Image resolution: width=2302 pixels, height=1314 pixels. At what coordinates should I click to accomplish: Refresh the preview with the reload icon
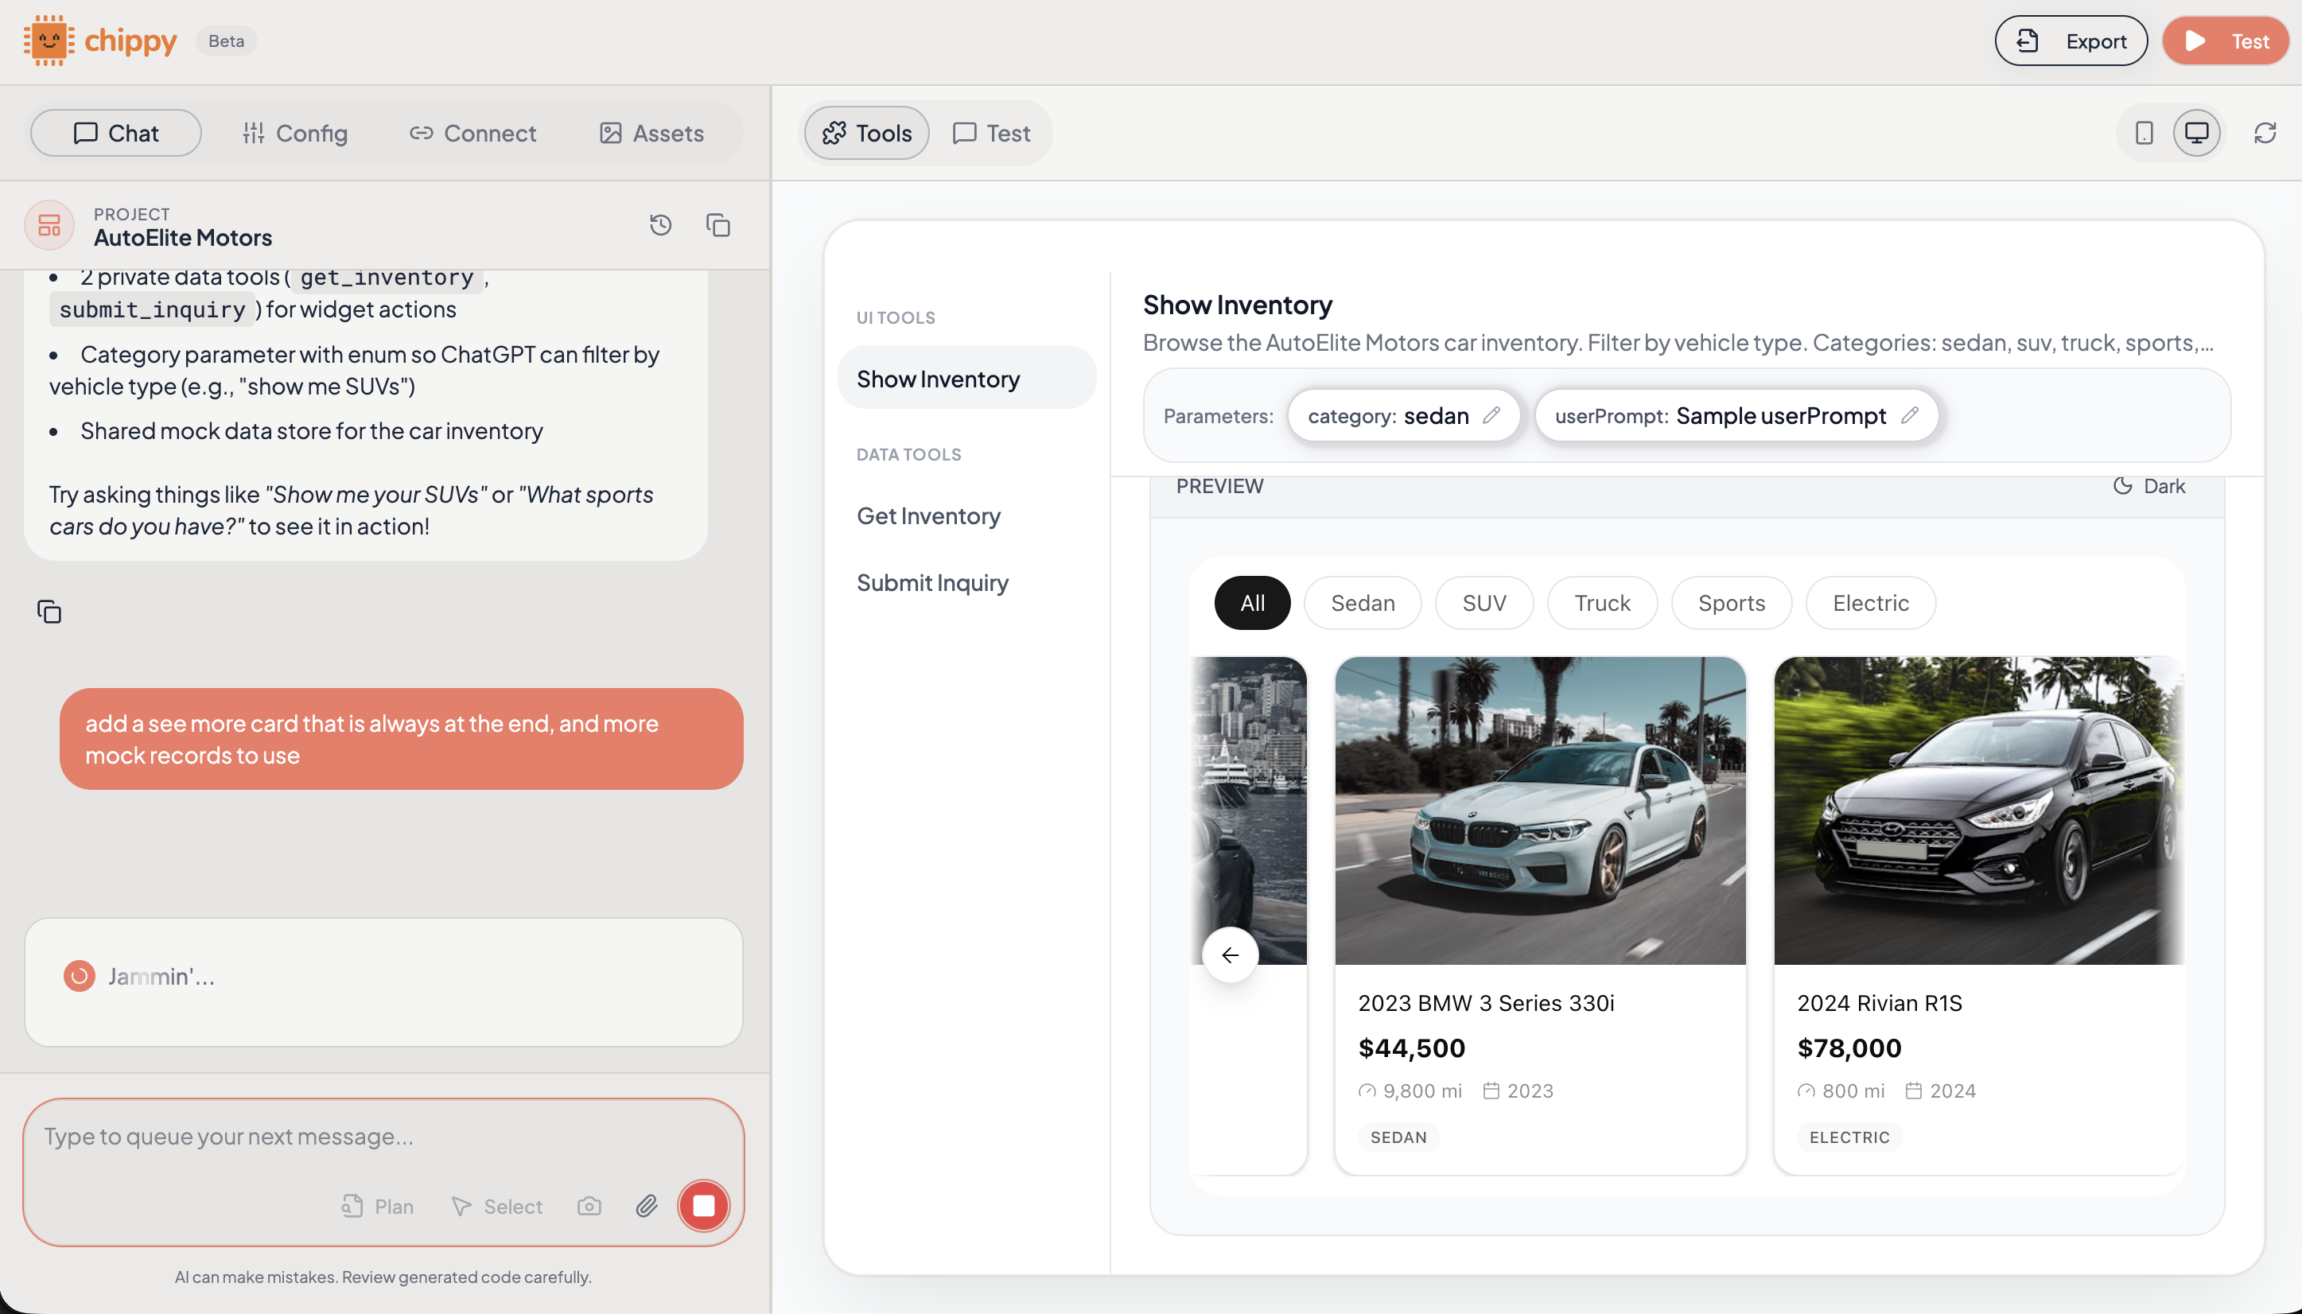(2265, 133)
